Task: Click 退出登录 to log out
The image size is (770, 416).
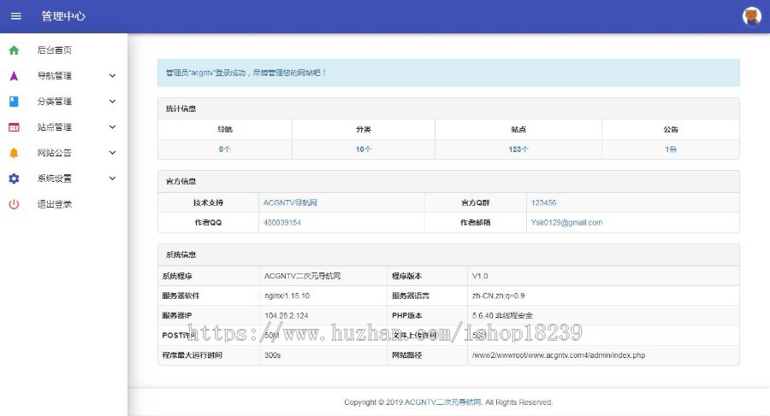Action: click(x=55, y=204)
